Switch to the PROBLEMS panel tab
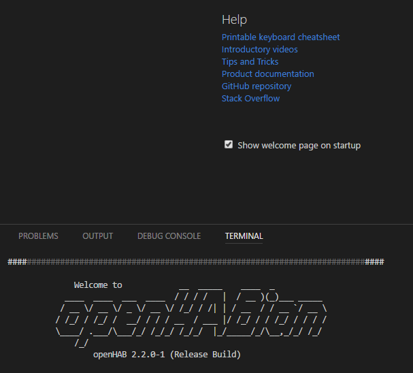This screenshot has height=373, width=413. click(38, 236)
